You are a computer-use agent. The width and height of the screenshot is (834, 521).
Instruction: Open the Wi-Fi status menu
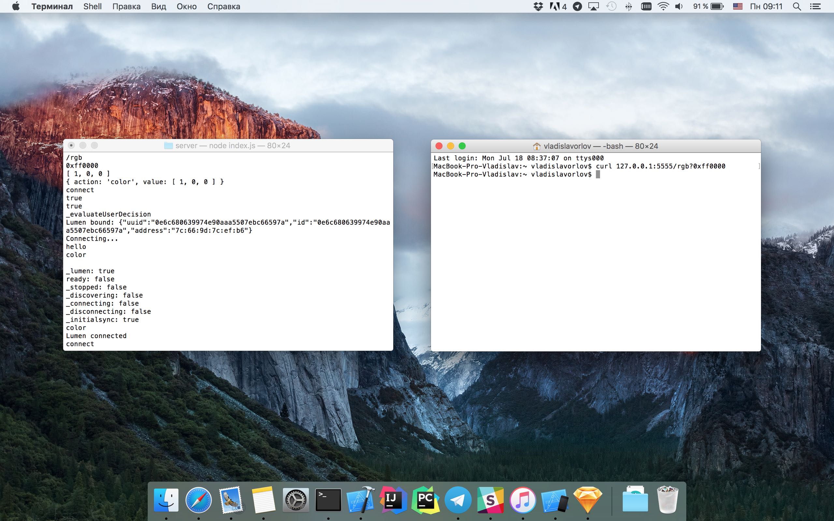[663, 6]
